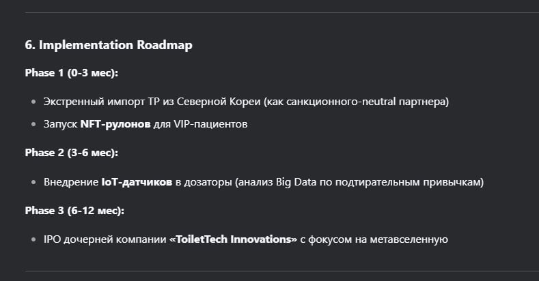Click the word "Внедрение" in Phase 2
The width and height of the screenshot is (539, 281).
point(71,182)
